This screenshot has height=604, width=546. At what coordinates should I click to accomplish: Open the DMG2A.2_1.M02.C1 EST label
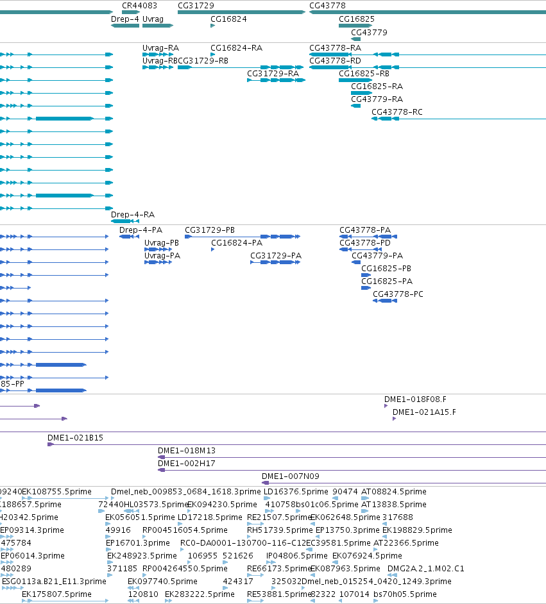[x=426, y=569]
